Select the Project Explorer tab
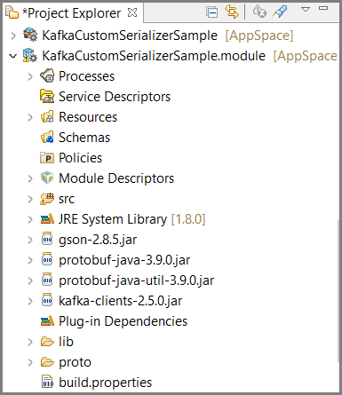The height and width of the screenshot is (395, 342). coord(72,12)
